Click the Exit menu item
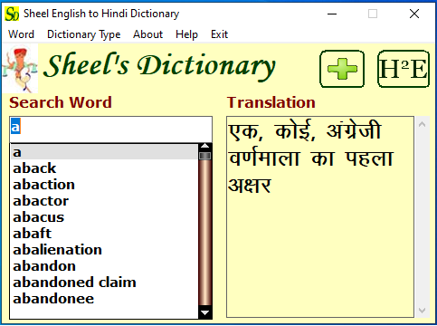Screen dimensions: 437x326 click(219, 34)
